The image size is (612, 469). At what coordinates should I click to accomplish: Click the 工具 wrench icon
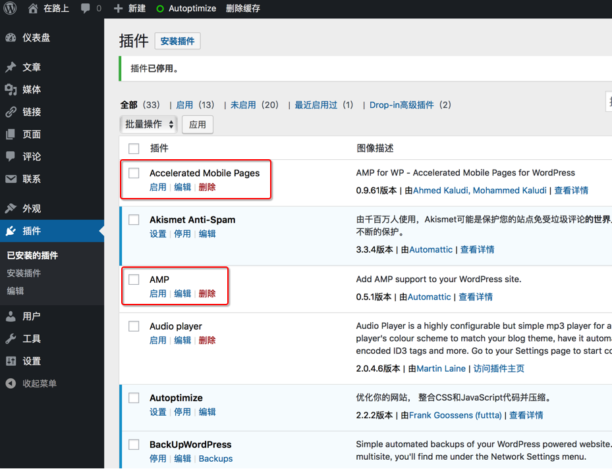[x=11, y=339]
